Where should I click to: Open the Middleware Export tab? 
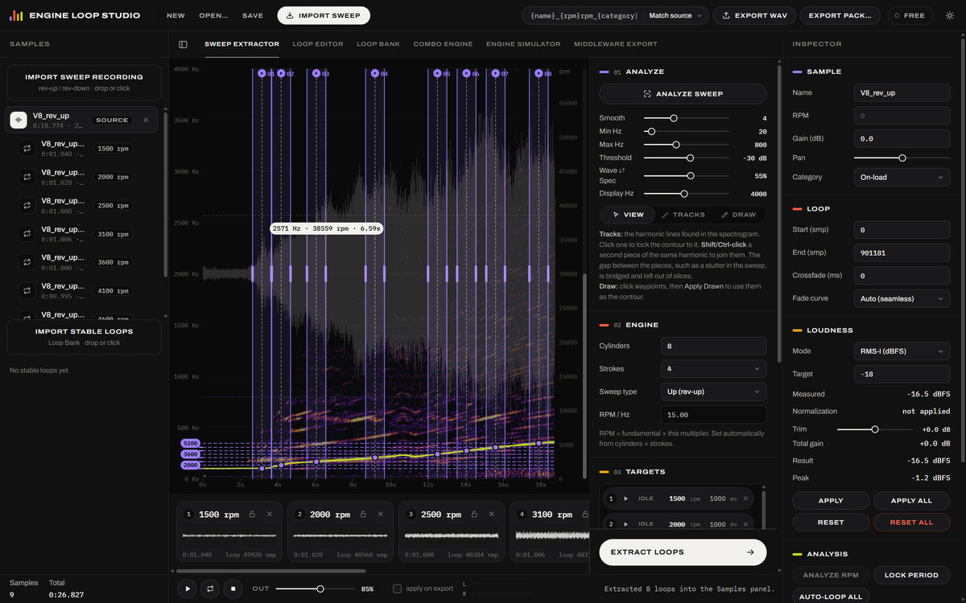[616, 44]
